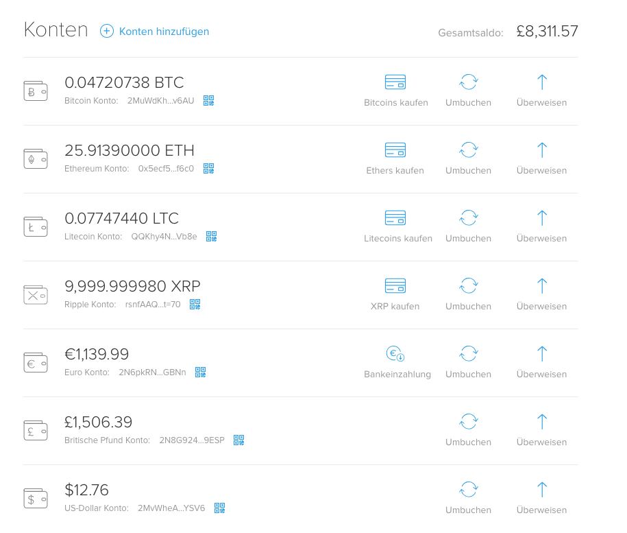Viewport: 627px width, 533px height.
Task: Open Bankeinzahlung for the Euro account
Action: tap(397, 362)
